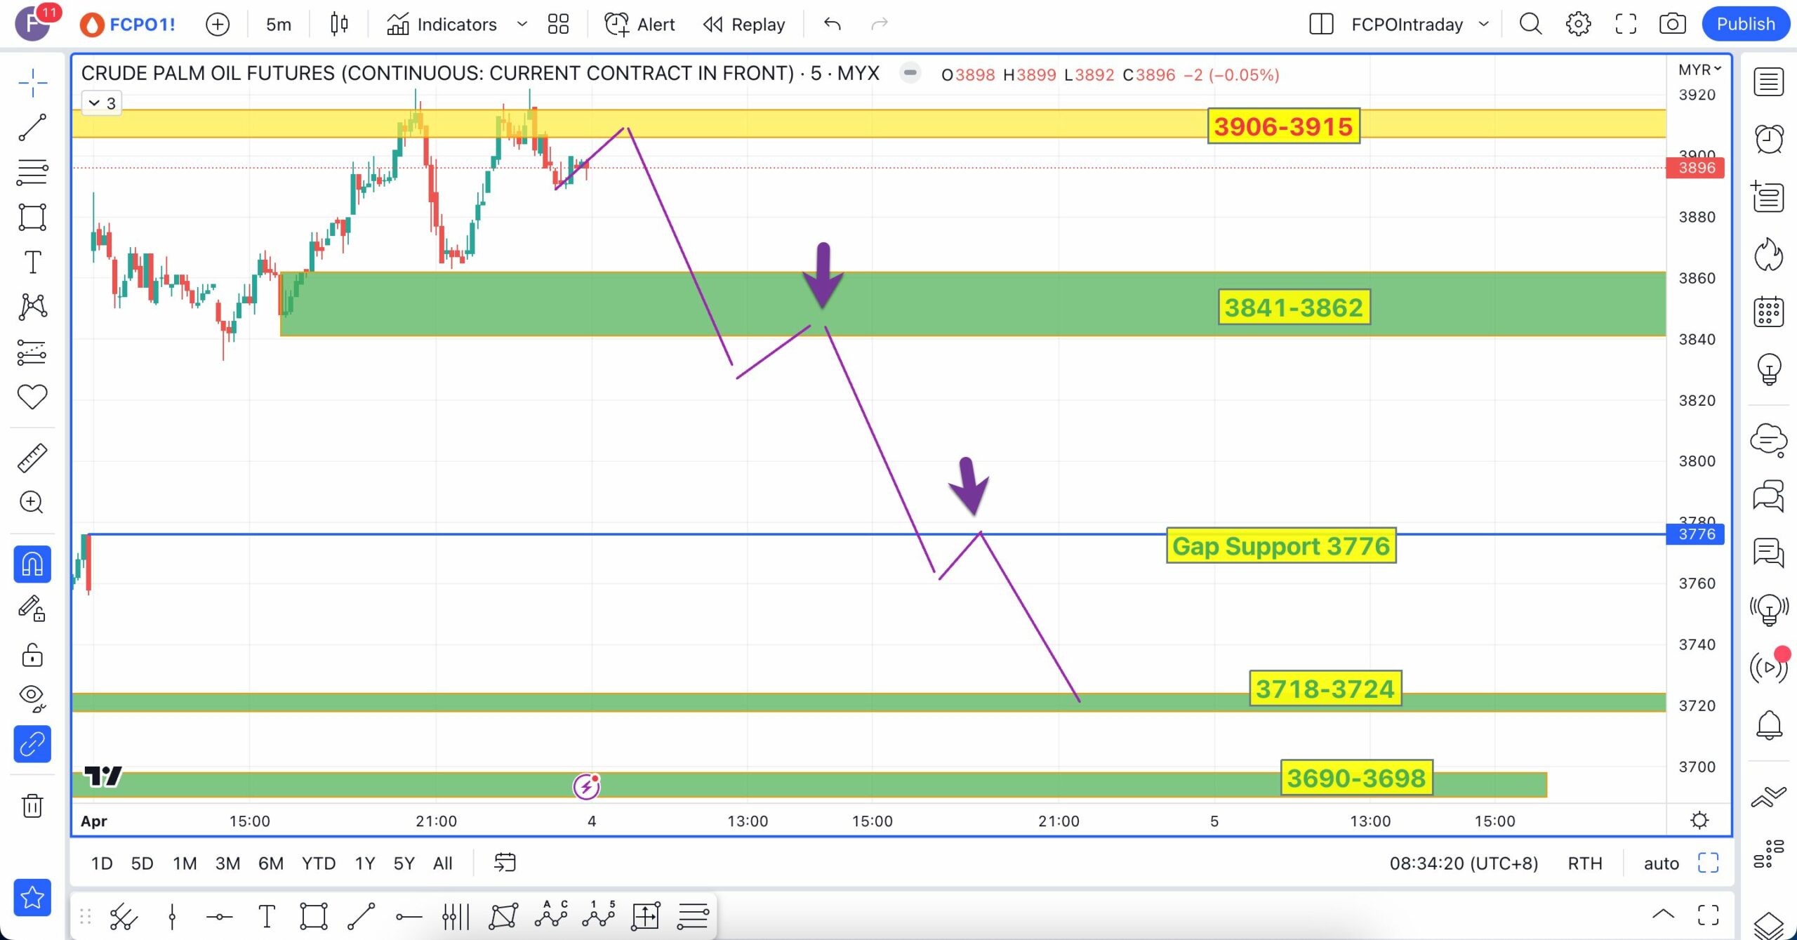Screen dimensions: 1797x940
Task: Click the trash remove objects icon
Action: pos(32,805)
